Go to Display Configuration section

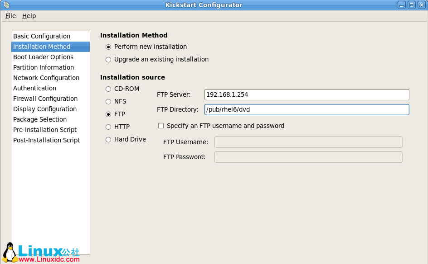click(x=50, y=109)
